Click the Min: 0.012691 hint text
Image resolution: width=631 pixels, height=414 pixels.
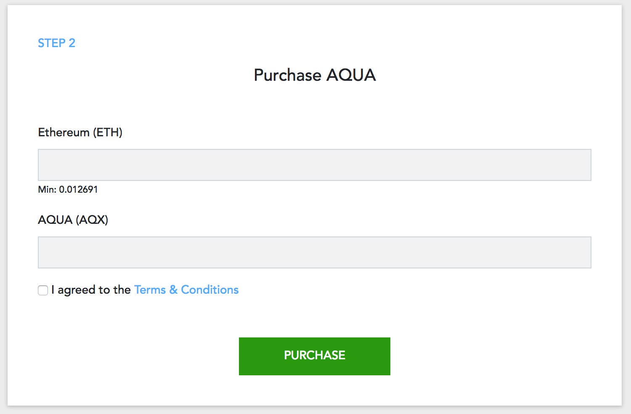tap(68, 189)
